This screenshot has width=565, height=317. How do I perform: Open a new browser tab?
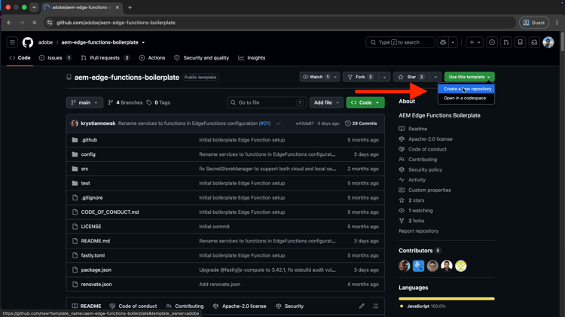click(130, 8)
